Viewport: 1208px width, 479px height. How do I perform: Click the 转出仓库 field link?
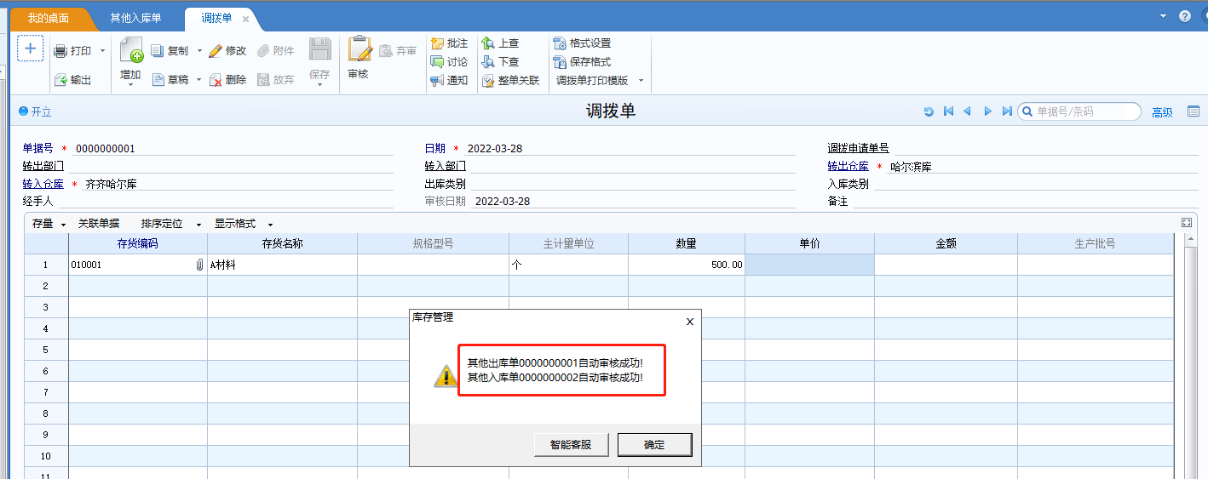tap(848, 166)
